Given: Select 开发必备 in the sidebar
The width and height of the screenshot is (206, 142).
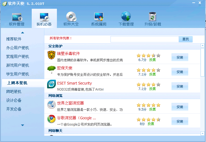Looking at the screenshot, I should [14, 109].
